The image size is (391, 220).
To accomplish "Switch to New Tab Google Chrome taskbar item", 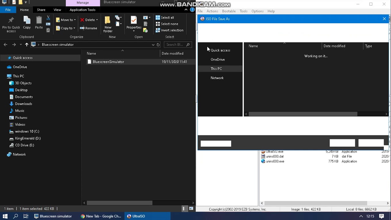I will pos(101,216).
